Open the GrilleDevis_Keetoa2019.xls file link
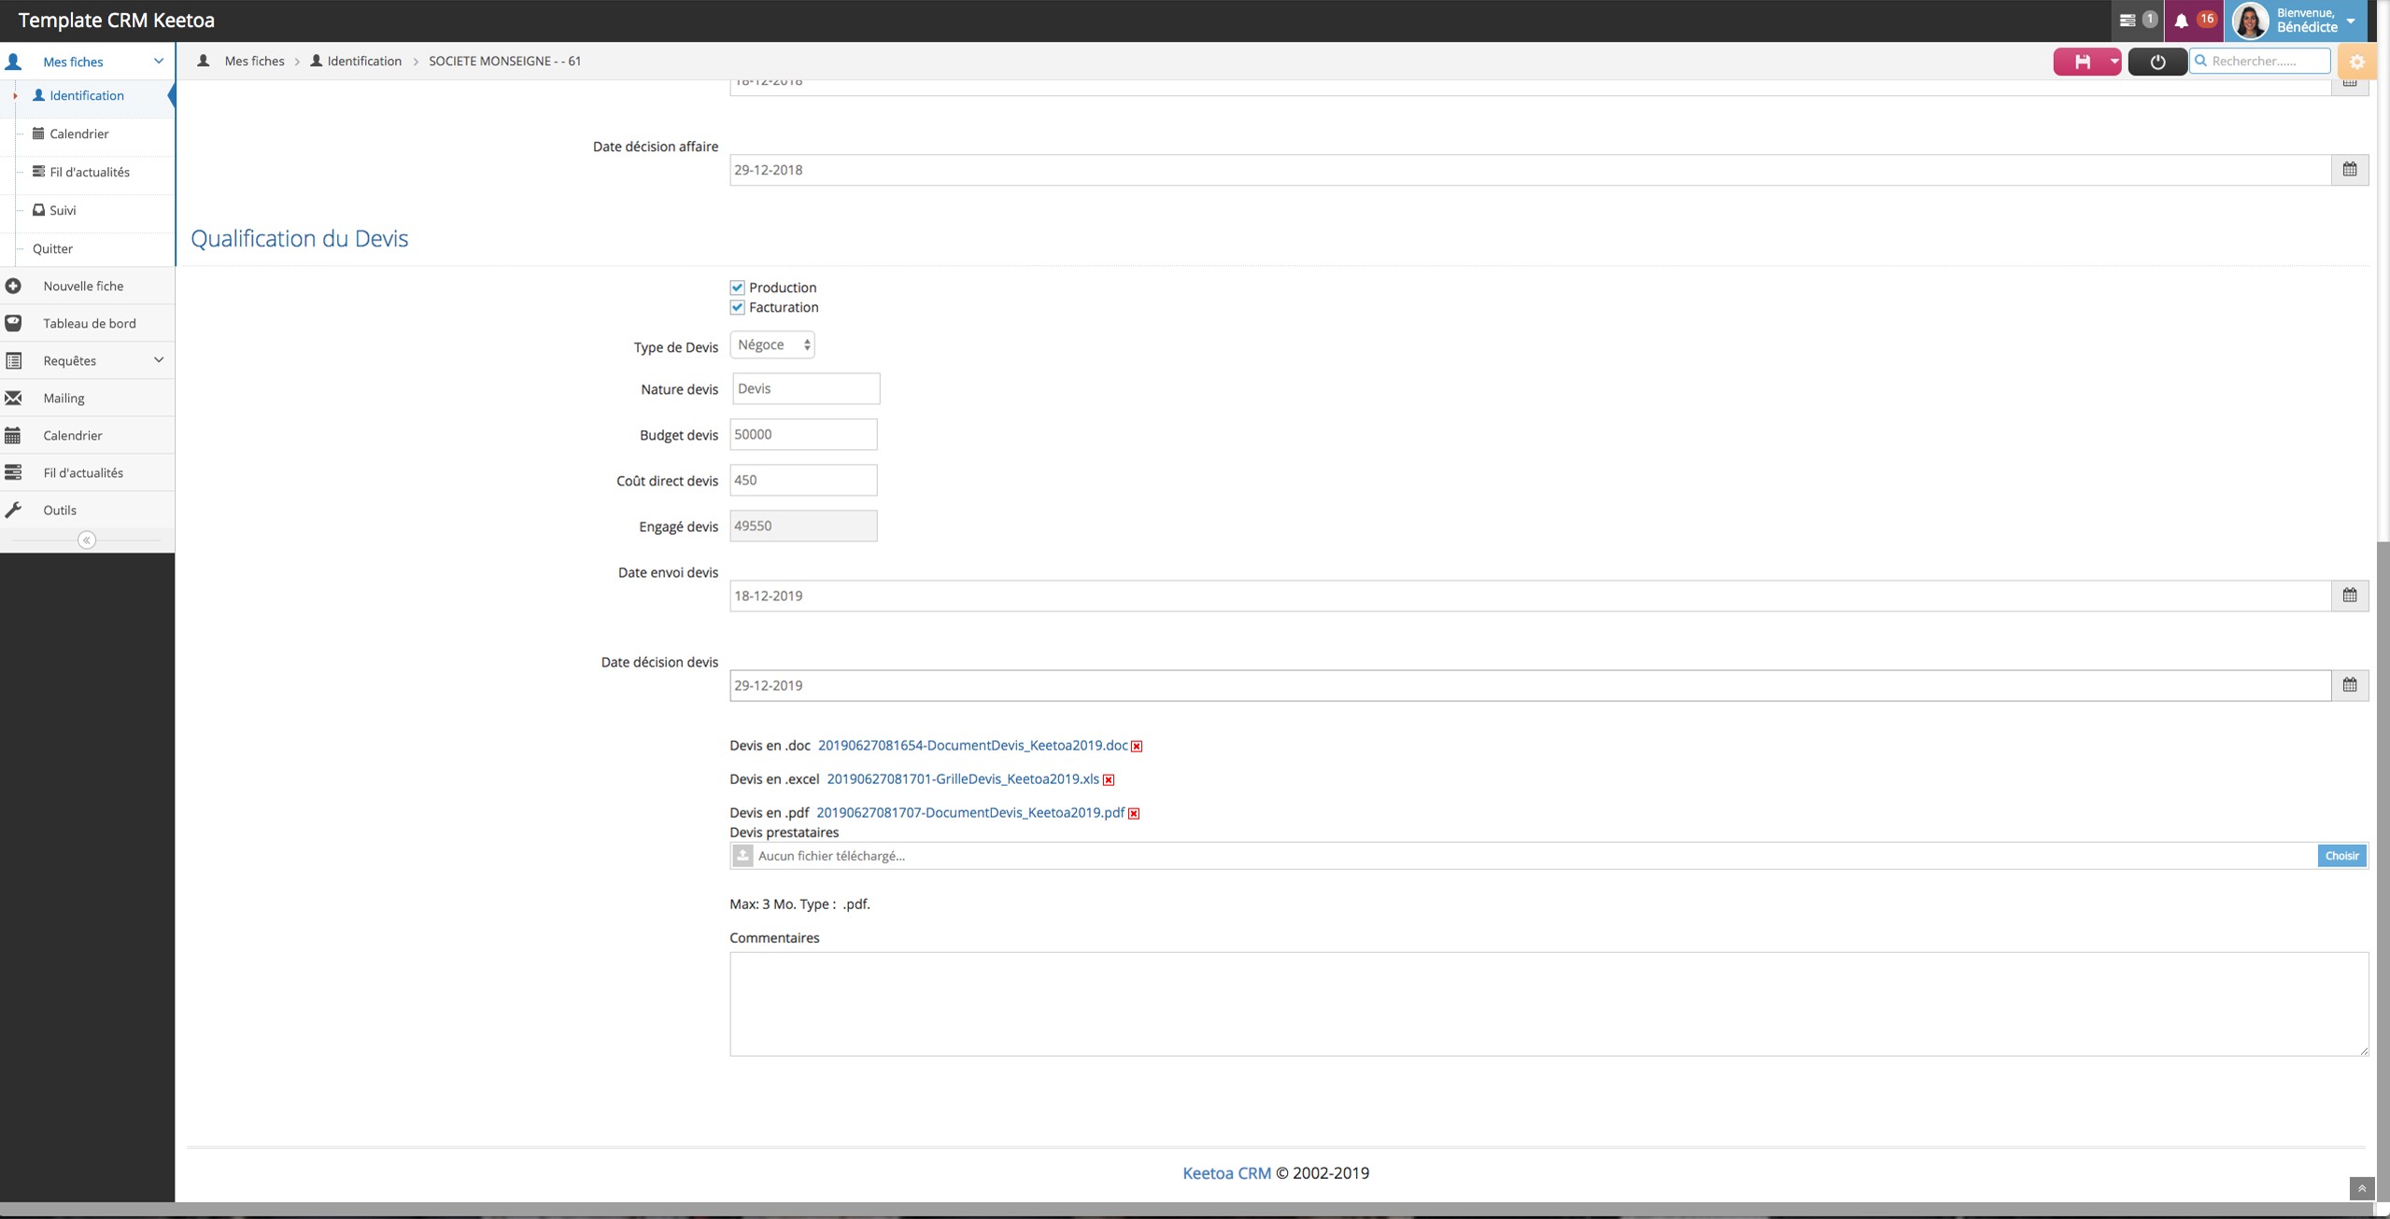This screenshot has height=1219, width=2390. [962, 779]
